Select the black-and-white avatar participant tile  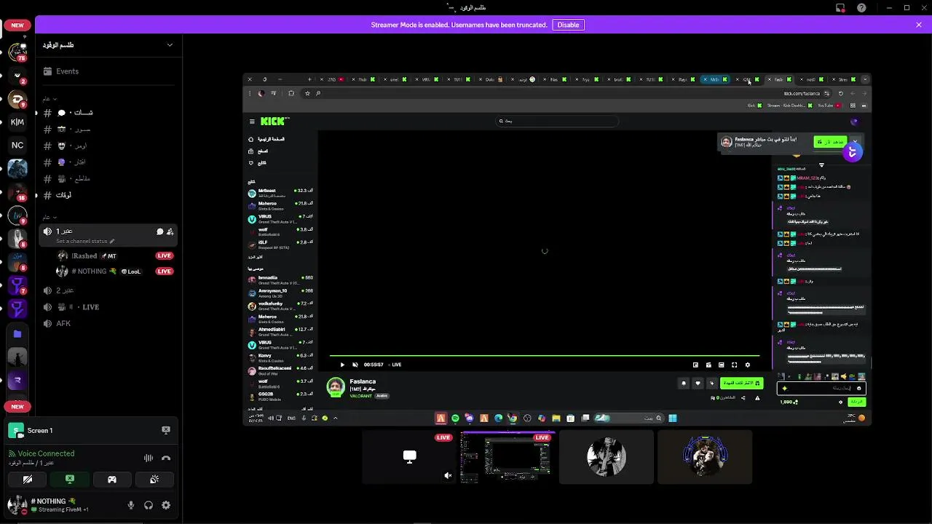[607, 457]
